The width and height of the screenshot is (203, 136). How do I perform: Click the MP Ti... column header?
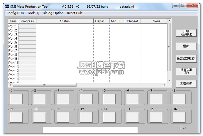[x=117, y=21]
